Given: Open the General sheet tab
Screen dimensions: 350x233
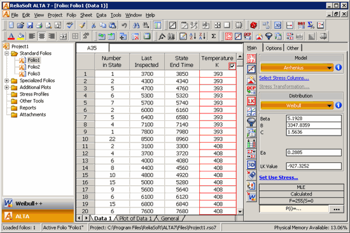Looking at the screenshot, I should [x=170, y=218].
